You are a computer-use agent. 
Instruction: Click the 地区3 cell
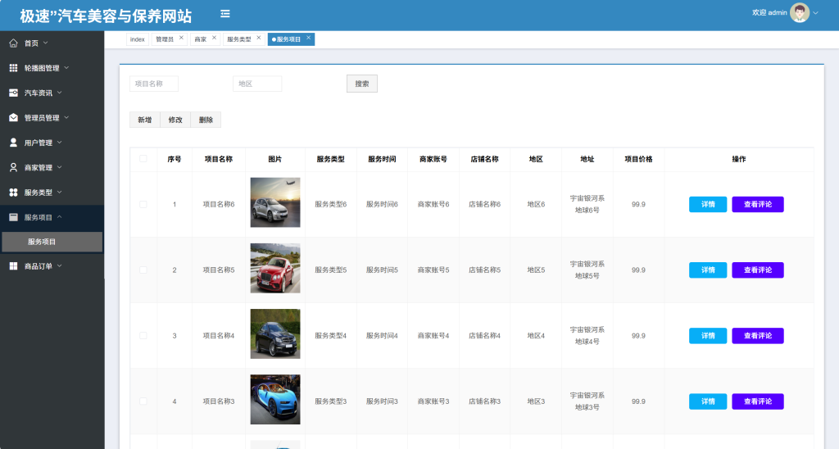[x=536, y=401]
